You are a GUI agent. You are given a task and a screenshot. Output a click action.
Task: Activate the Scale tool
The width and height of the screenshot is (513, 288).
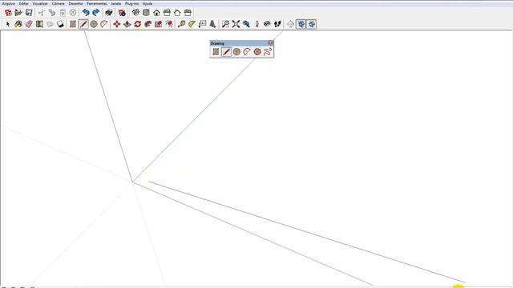[159, 24]
